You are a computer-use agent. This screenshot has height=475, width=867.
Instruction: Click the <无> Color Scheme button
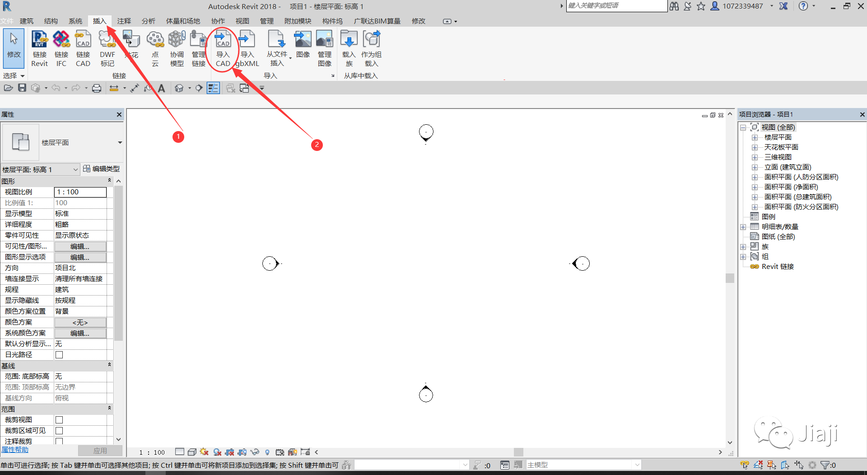(80, 322)
